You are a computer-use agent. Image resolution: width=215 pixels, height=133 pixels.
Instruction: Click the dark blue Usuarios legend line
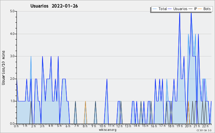click(170, 9)
